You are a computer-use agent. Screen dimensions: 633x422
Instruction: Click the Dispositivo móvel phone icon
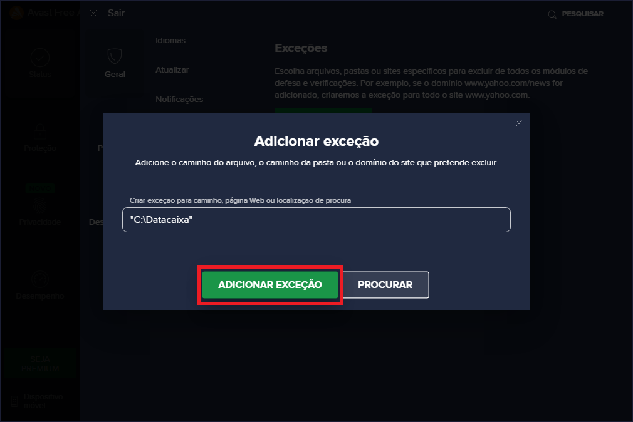(x=14, y=401)
